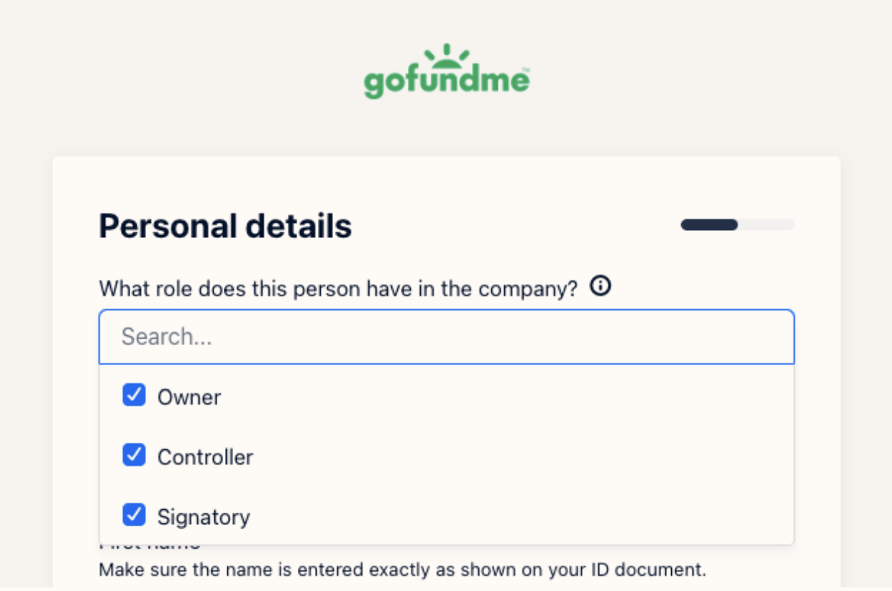Uncheck the Owner checkbox

134,395
